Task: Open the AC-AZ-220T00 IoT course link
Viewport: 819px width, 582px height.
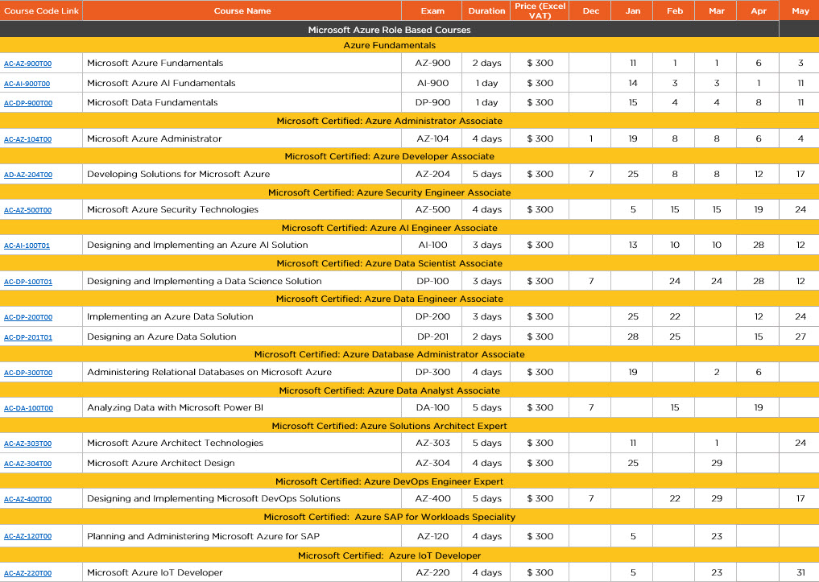Action: [27, 573]
